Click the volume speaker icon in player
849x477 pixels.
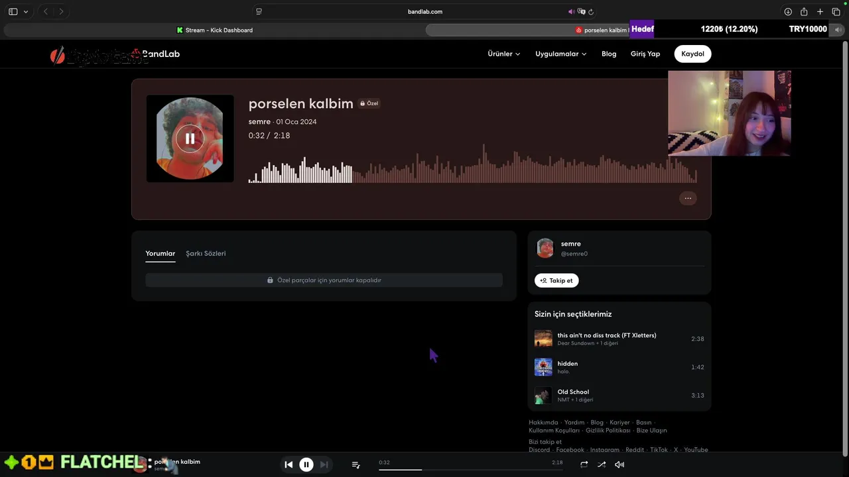coord(620,464)
